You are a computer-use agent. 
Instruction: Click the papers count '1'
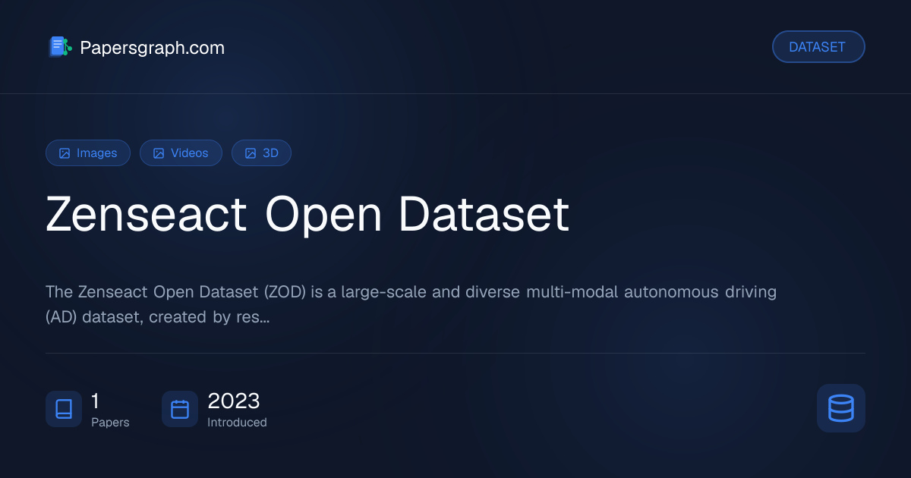point(96,401)
